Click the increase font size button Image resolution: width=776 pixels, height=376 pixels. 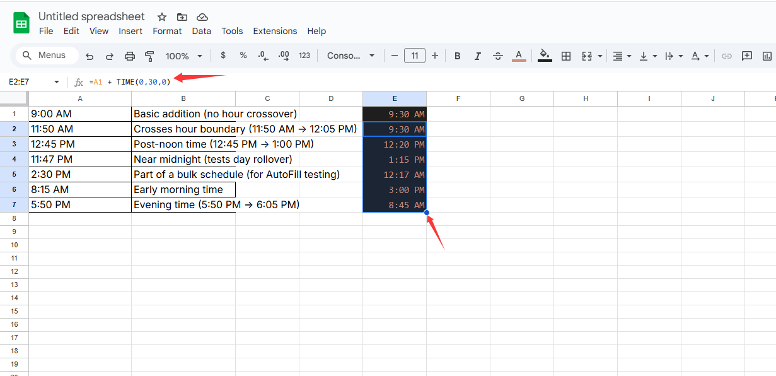pyautogui.click(x=434, y=56)
